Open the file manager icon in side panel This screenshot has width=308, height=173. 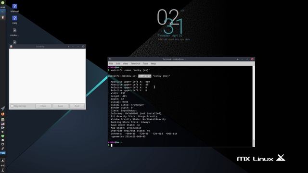point(2,120)
